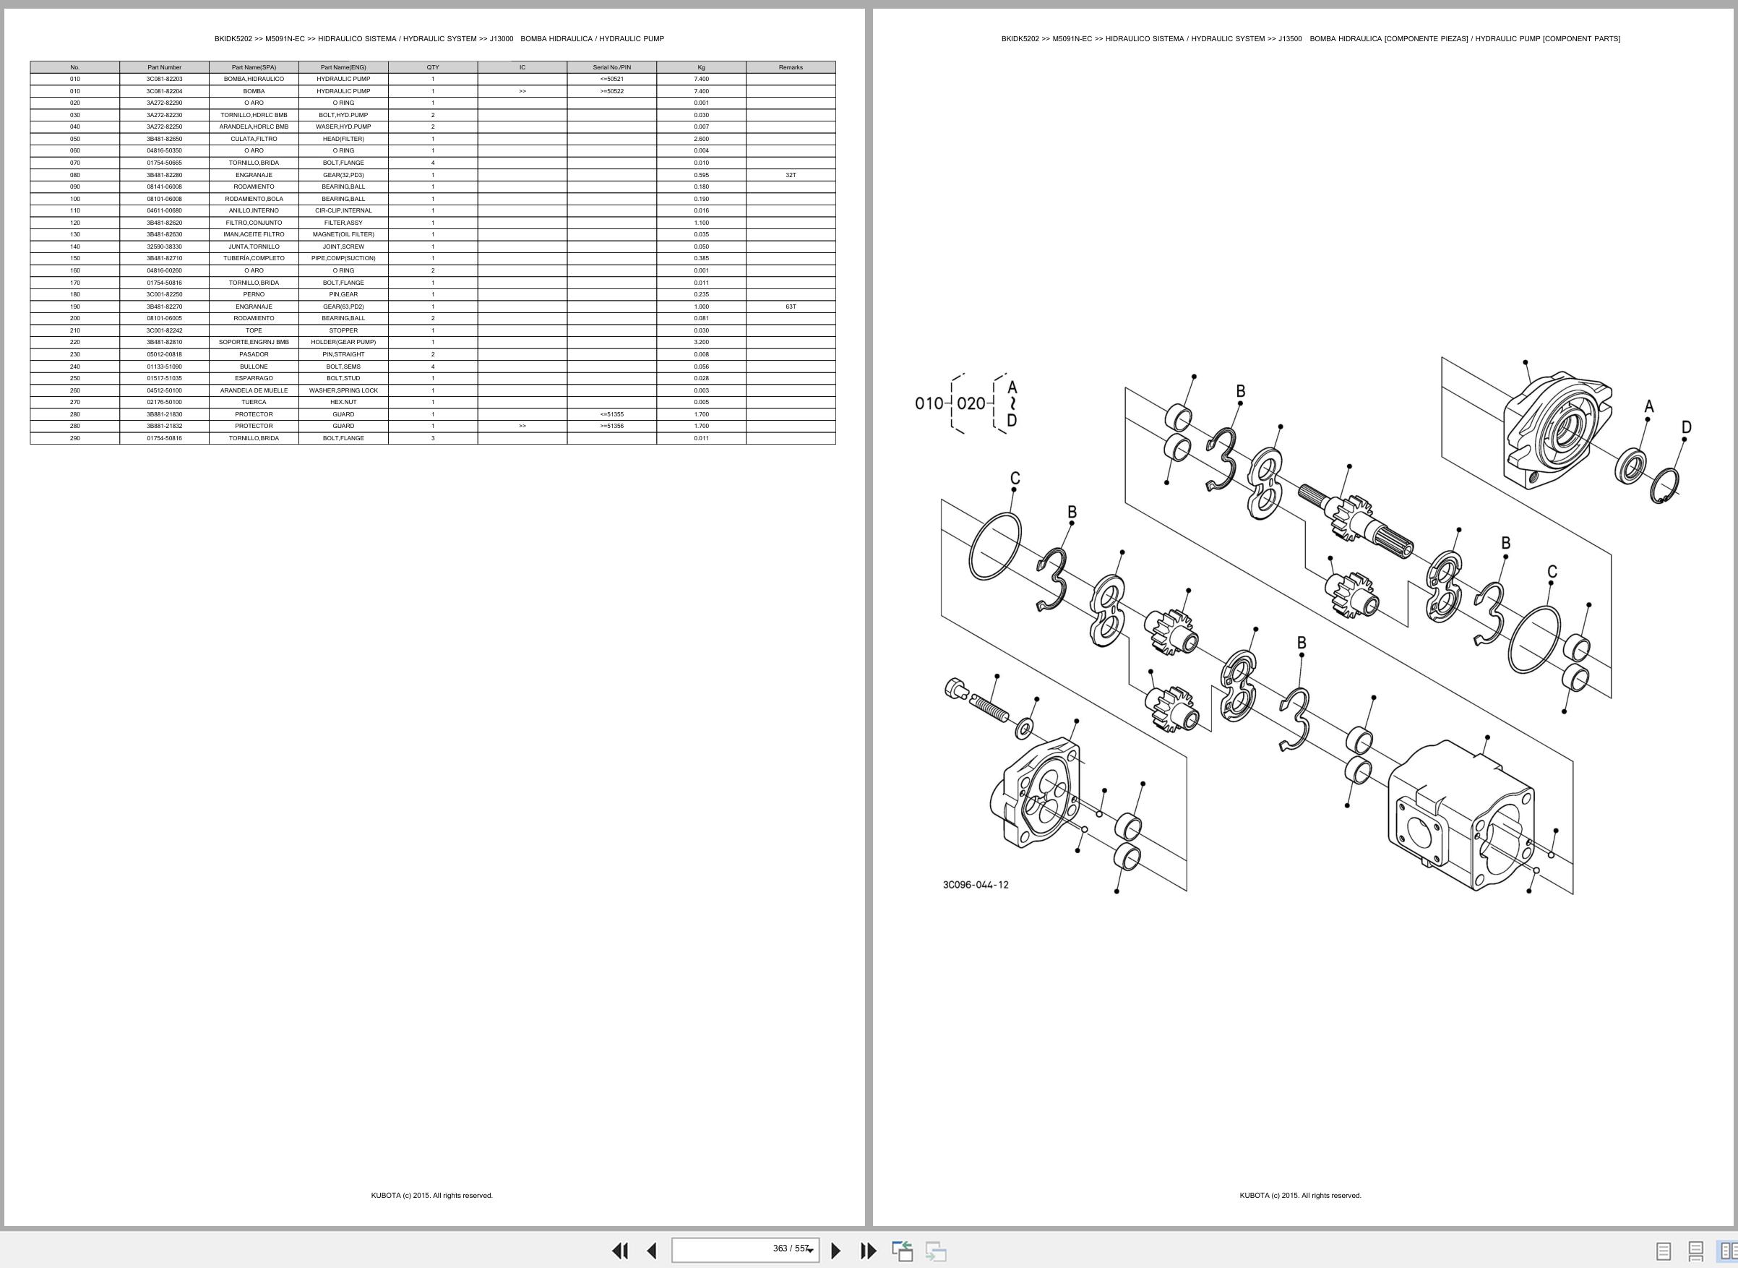This screenshot has height=1268, width=1738.
Task: Click the diagram code 3C096-044-12
Action: coord(976,885)
